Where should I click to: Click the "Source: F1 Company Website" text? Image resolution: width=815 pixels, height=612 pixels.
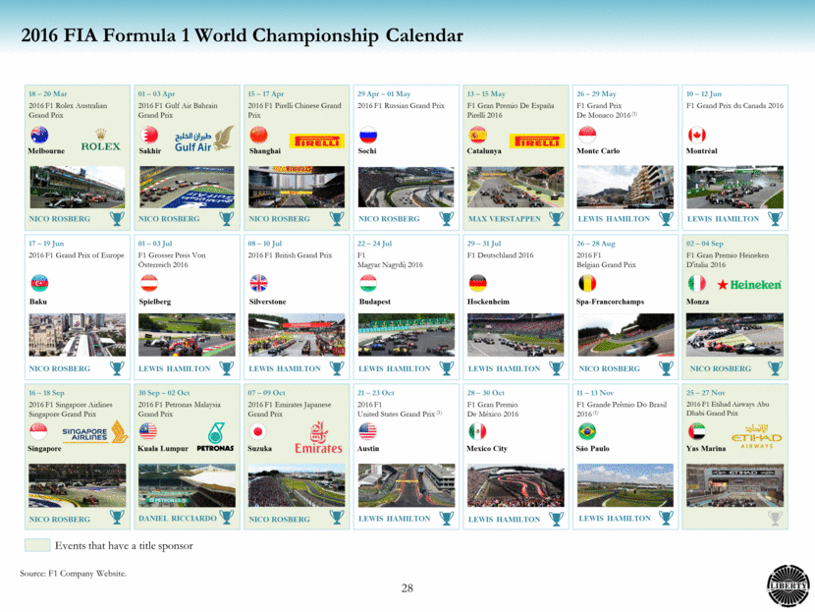click(x=74, y=572)
